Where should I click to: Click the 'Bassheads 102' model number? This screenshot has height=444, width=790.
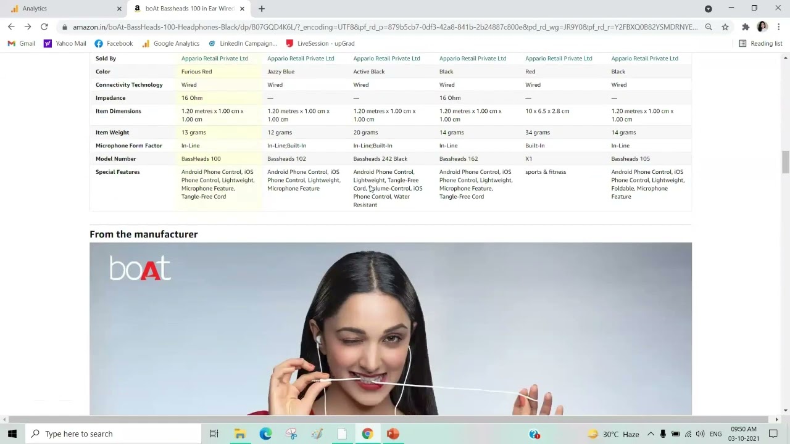(x=286, y=159)
